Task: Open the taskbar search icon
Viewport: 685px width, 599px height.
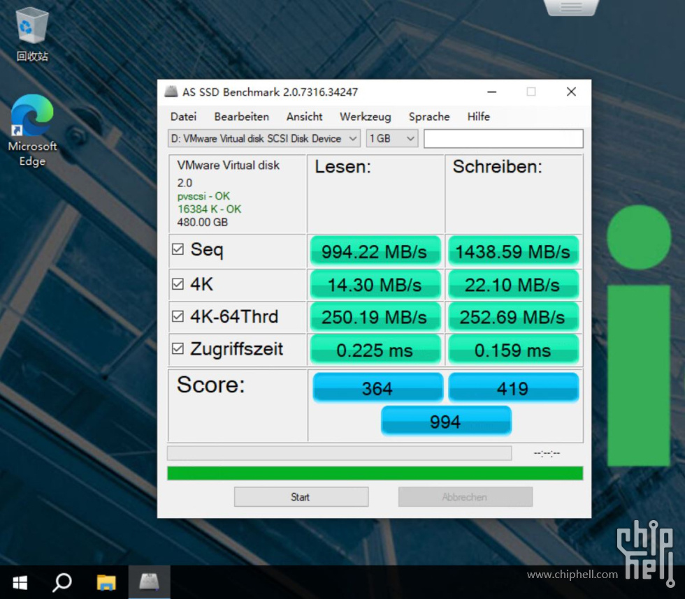Action: click(x=62, y=582)
